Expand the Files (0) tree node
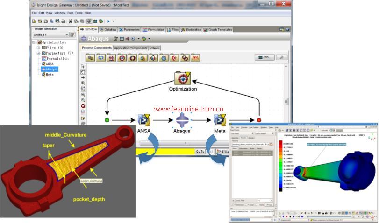This screenshot has width=379, height=223. pyautogui.click(x=39, y=48)
